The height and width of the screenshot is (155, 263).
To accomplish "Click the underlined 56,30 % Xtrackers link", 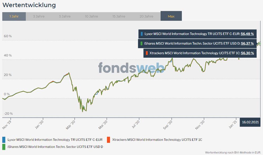I will 247,53.
